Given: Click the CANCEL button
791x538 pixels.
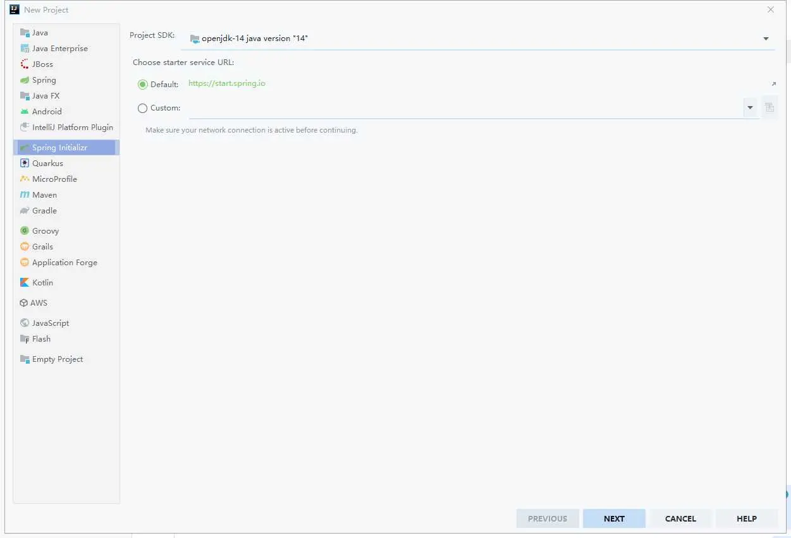Looking at the screenshot, I should tap(680, 518).
